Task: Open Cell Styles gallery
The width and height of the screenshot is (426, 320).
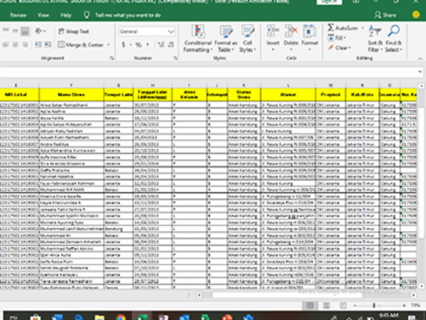Action: point(248,39)
